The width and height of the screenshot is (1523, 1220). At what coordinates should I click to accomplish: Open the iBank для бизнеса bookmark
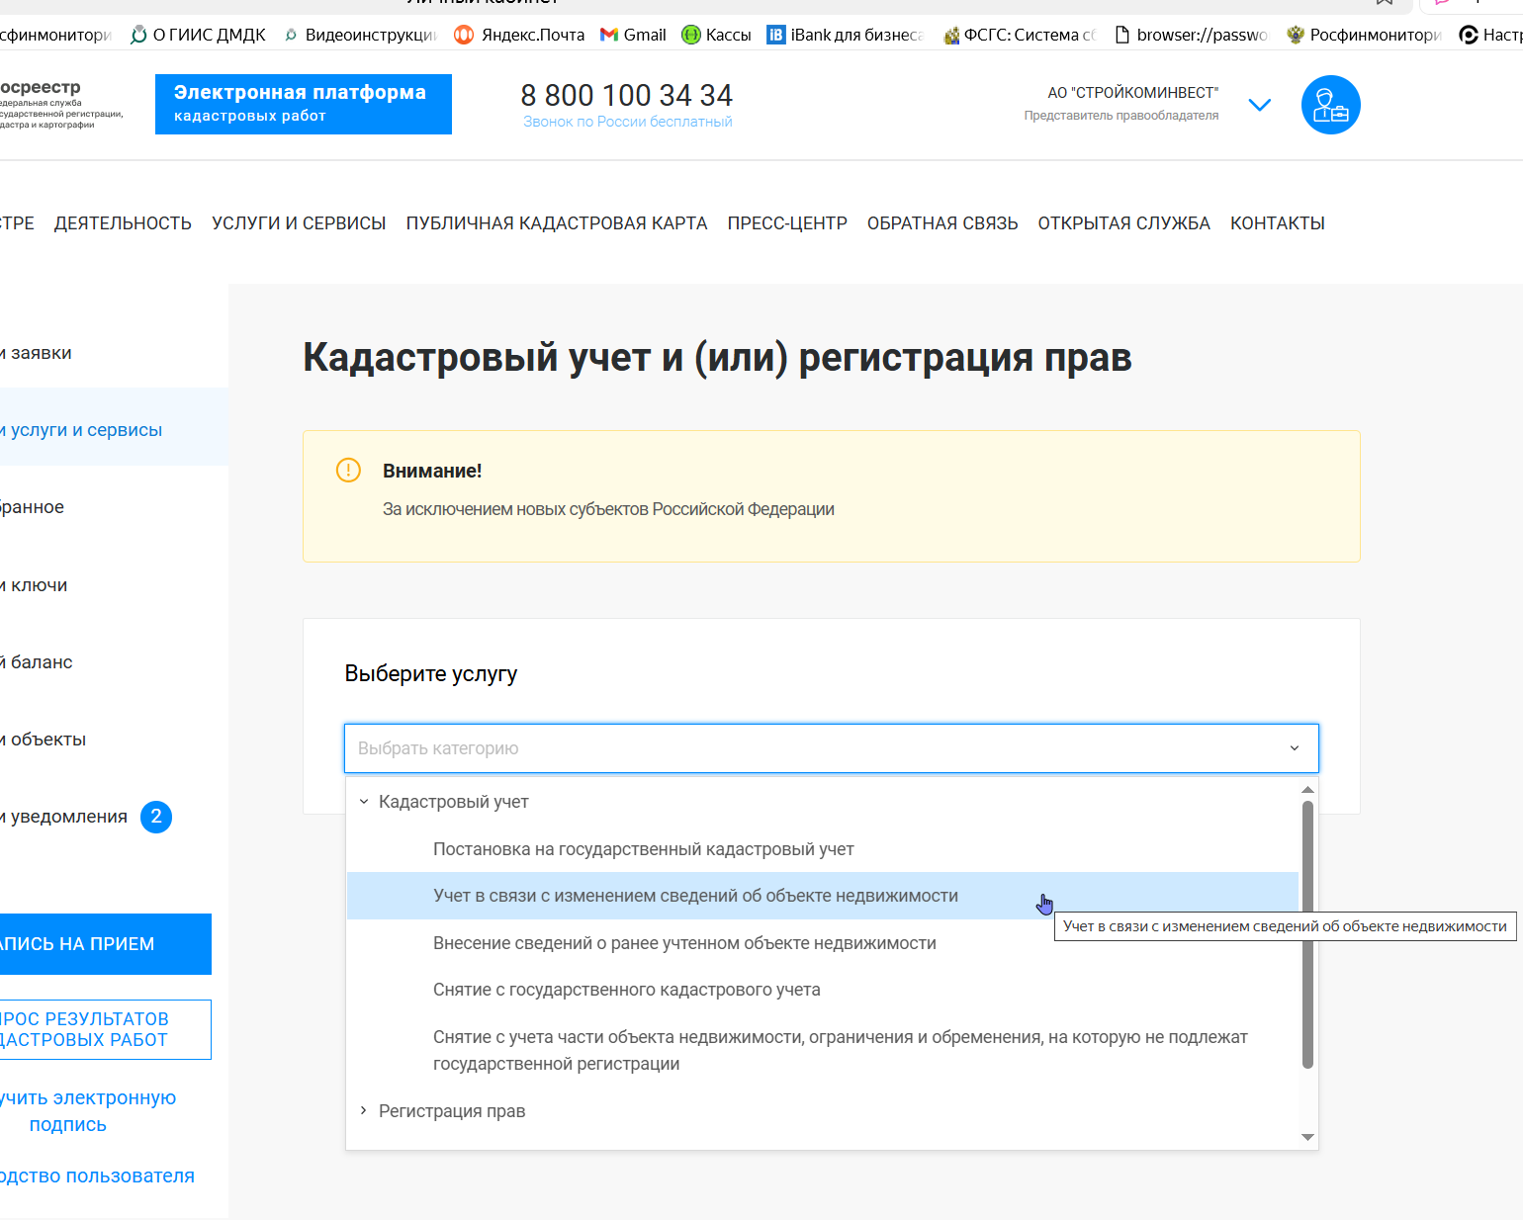(x=846, y=35)
